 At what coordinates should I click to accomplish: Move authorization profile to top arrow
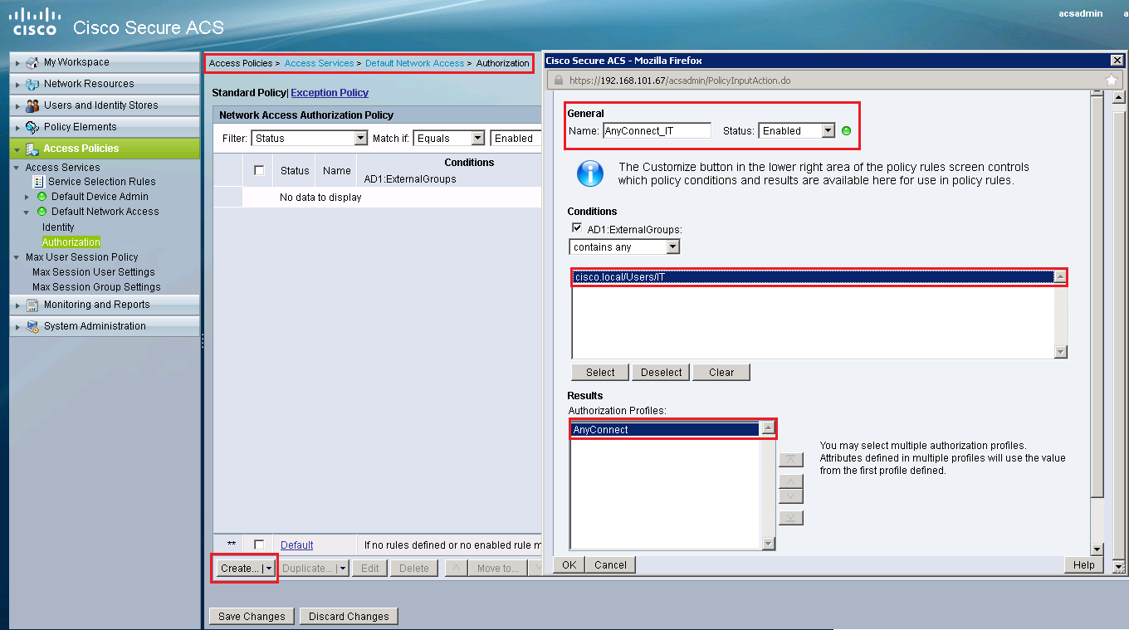point(791,460)
